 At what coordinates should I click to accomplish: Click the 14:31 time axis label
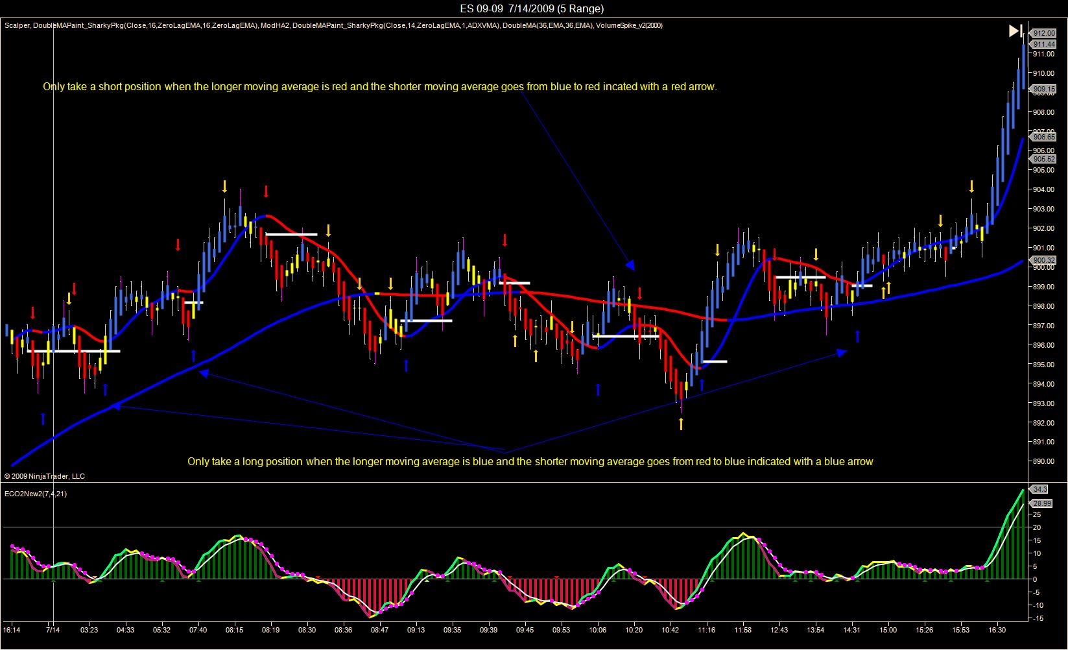pos(852,630)
